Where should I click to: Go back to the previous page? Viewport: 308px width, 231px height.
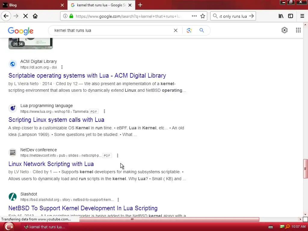(6, 16)
